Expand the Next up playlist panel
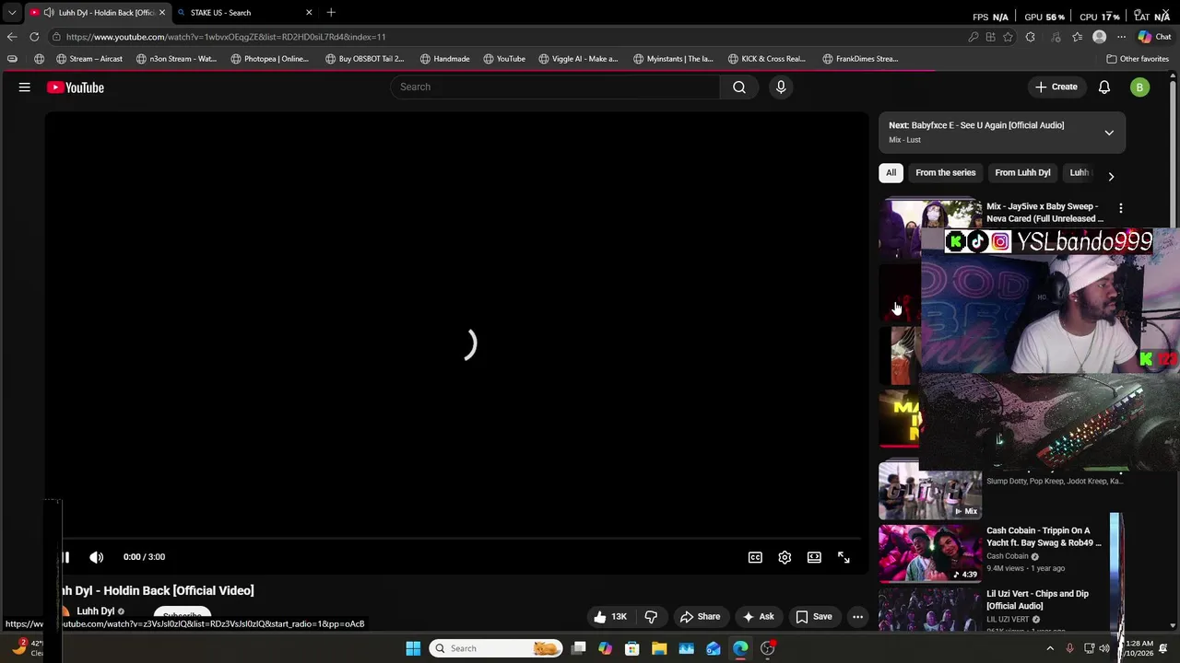This screenshot has width=1180, height=663. tap(1109, 133)
